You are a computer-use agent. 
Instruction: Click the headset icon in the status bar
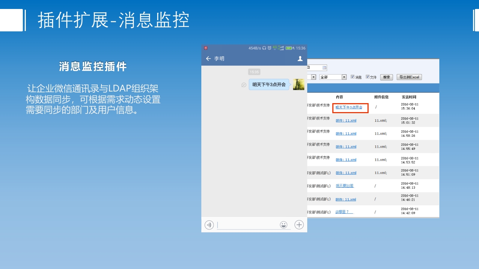point(264,48)
